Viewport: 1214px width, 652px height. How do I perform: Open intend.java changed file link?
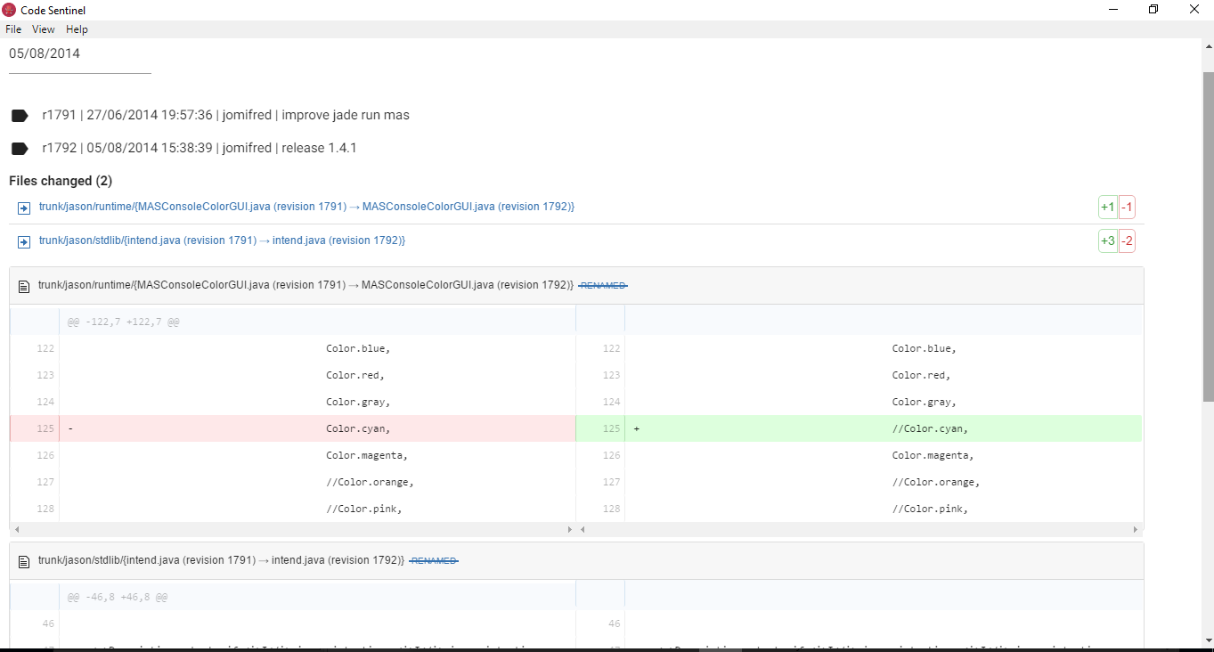tap(222, 240)
